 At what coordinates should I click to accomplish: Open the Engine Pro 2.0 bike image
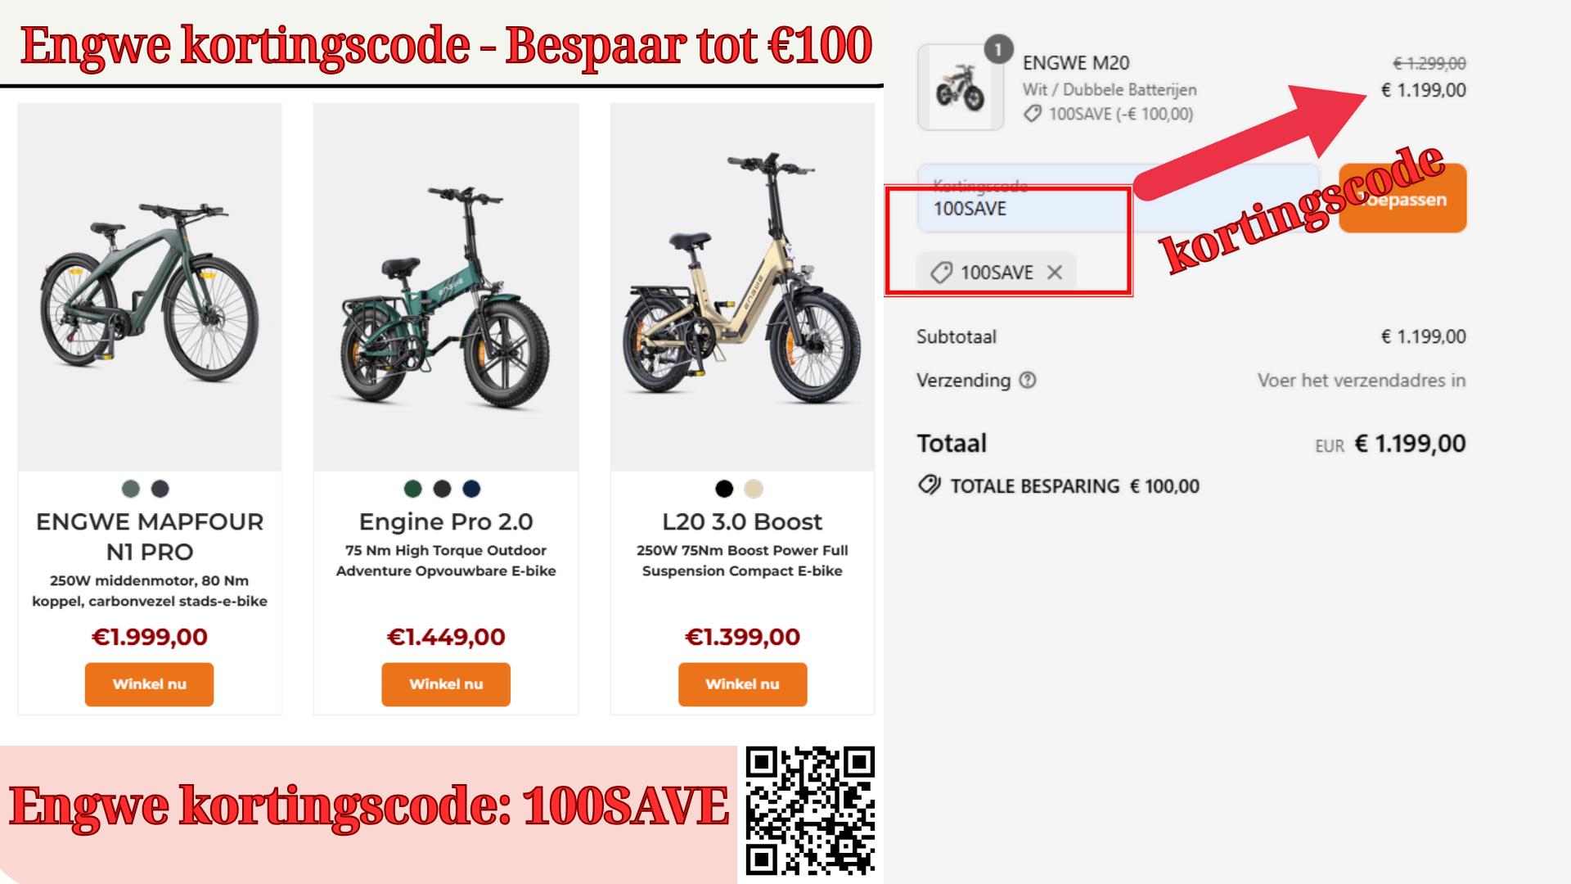446,286
